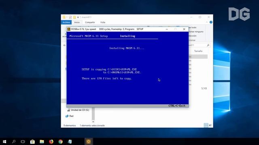The width and height of the screenshot is (259, 145).
Task: Sort by the Tamaño column header
Action: pos(198,51)
